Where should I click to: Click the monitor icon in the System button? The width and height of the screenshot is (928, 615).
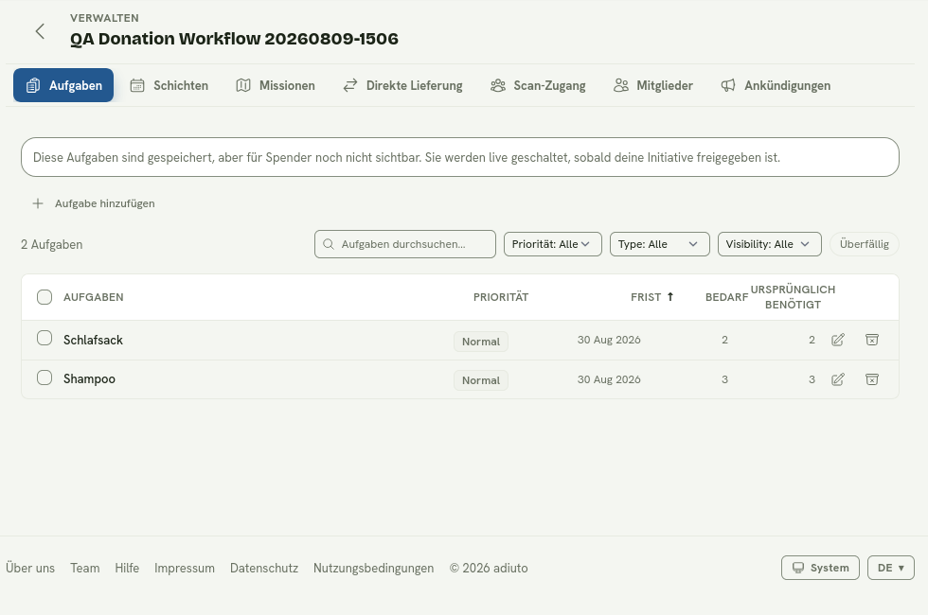coord(797,568)
